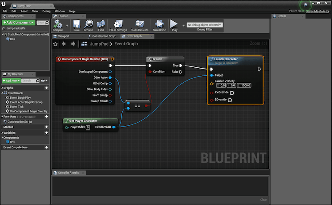Open Class Settings
This screenshot has height=205, width=332.
(118, 25)
